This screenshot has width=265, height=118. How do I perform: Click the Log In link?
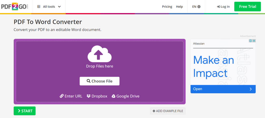point(223,7)
